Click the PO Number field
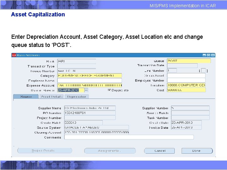Screen dimensions: 227x170 tap(90, 113)
